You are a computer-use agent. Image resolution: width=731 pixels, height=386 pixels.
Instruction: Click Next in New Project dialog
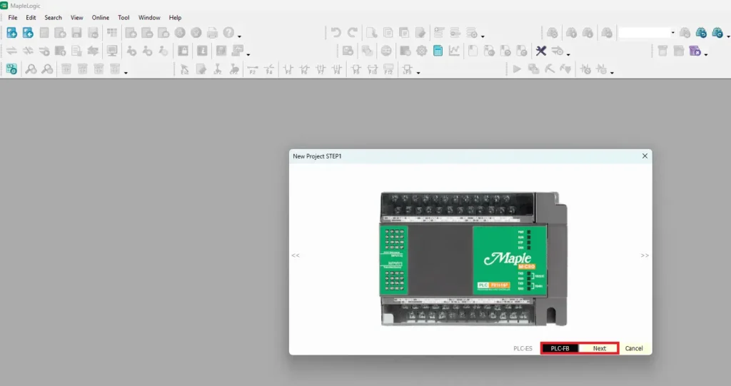[x=599, y=348]
